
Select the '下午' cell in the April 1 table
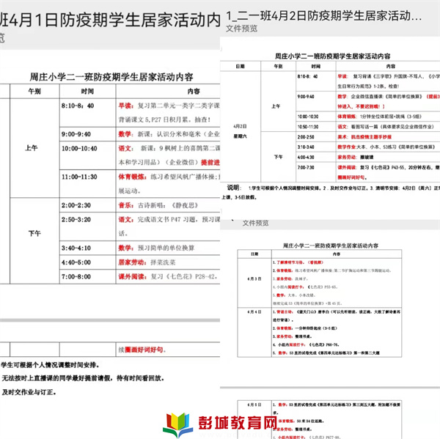tap(34, 233)
